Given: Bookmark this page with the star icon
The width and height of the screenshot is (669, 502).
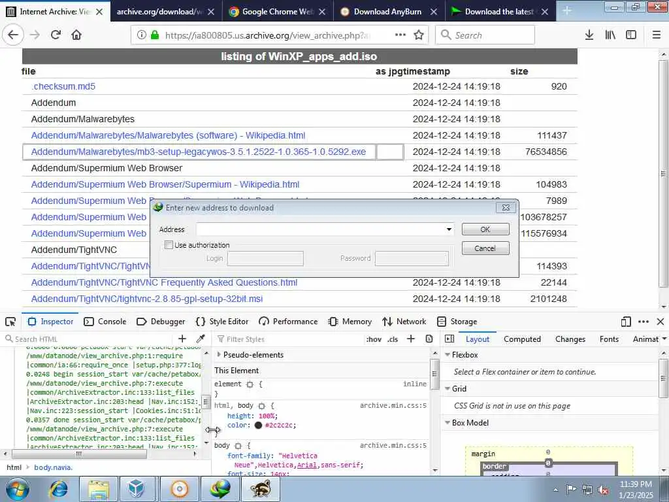Looking at the screenshot, I should pos(419,35).
